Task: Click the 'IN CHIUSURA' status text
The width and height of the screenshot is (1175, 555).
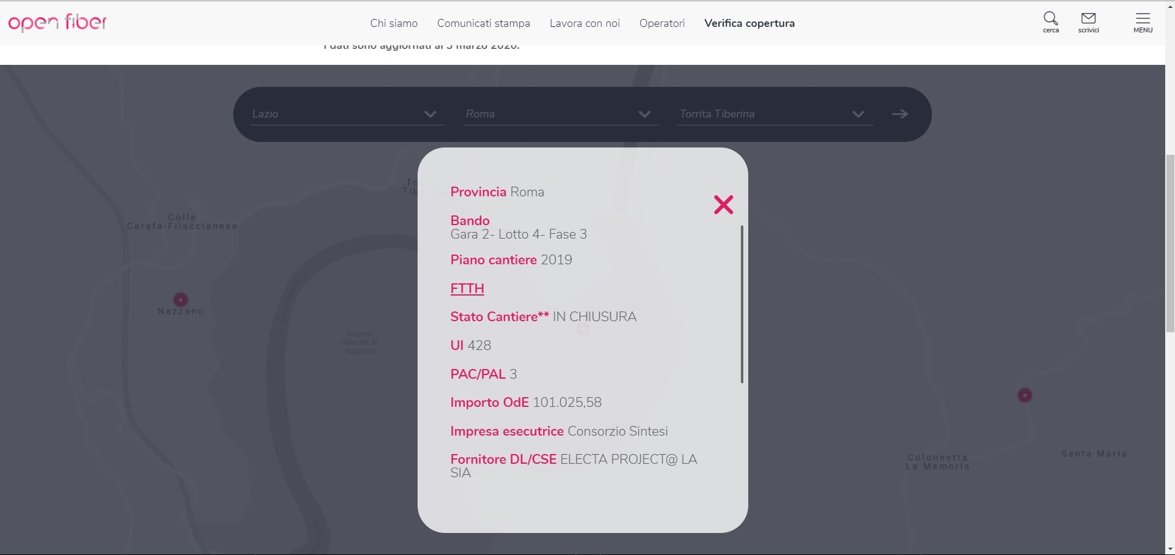Action: click(x=595, y=317)
